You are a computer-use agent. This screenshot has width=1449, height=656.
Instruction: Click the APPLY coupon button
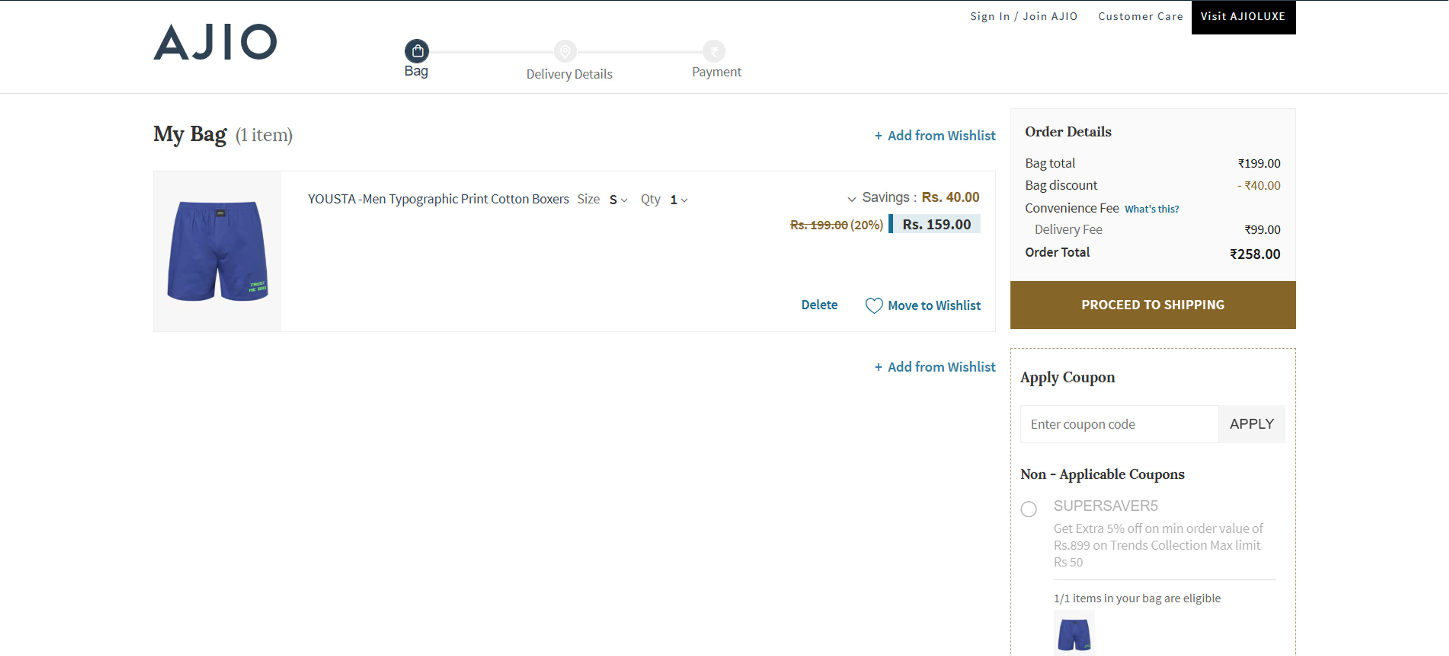[1252, 424]
